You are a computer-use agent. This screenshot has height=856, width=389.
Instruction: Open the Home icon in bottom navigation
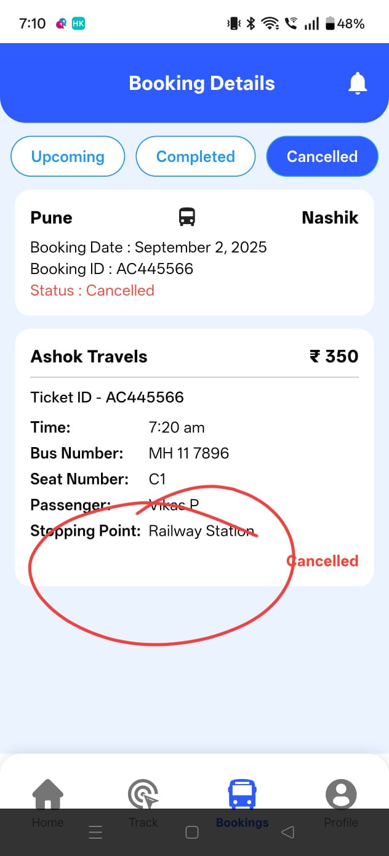click(x=48, y=794)
